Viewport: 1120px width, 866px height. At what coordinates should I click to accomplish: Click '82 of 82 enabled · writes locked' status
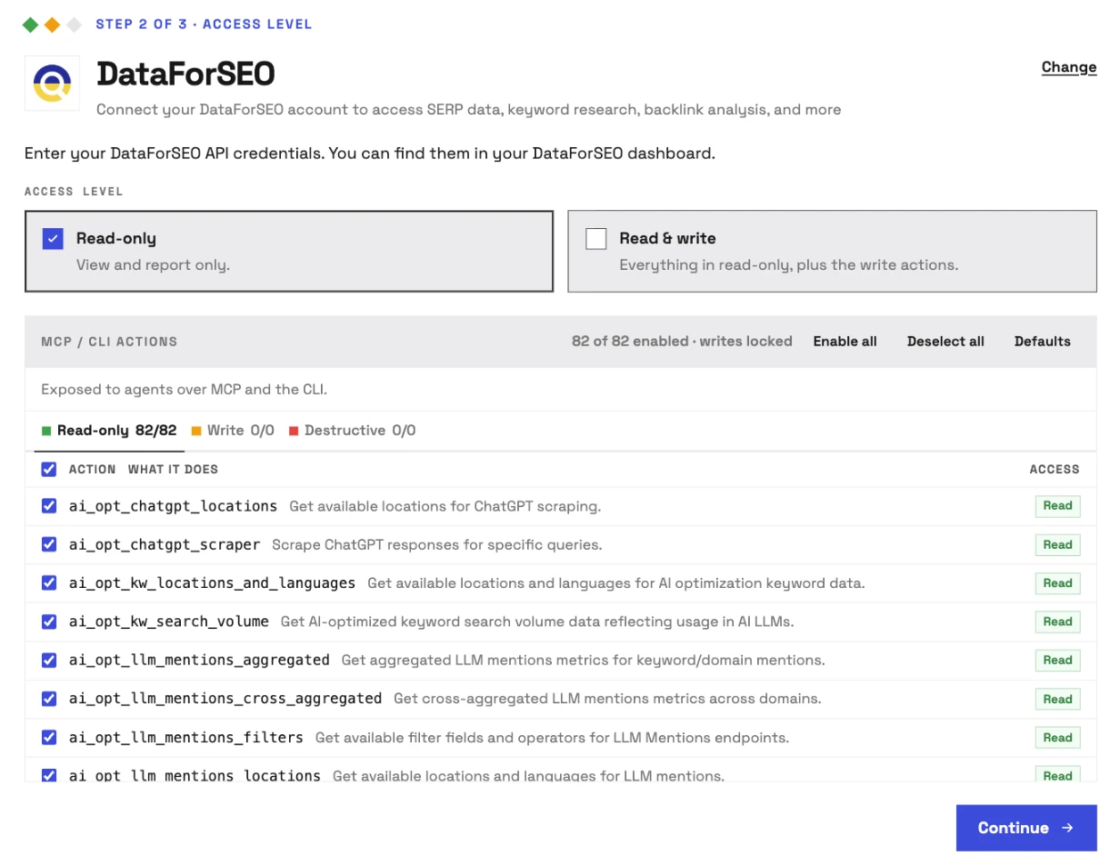coord(682,342)
